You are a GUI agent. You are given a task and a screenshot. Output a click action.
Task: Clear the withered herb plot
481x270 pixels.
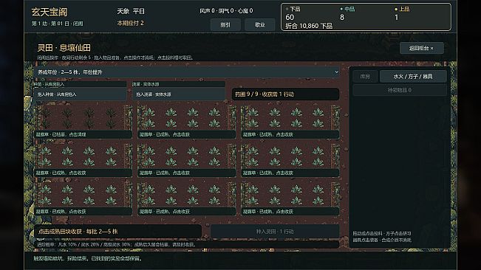tap(83, 121)
